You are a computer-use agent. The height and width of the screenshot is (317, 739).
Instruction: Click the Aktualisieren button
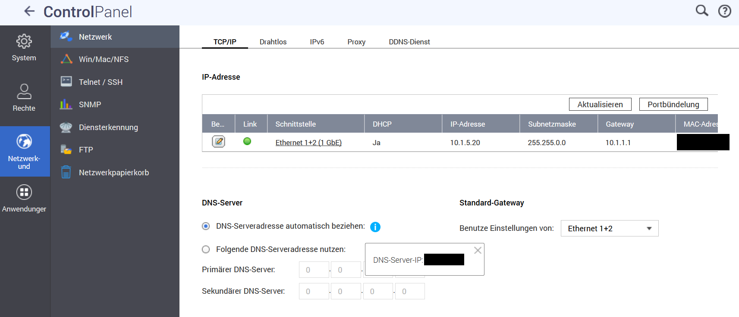click(x=600, y=104)
